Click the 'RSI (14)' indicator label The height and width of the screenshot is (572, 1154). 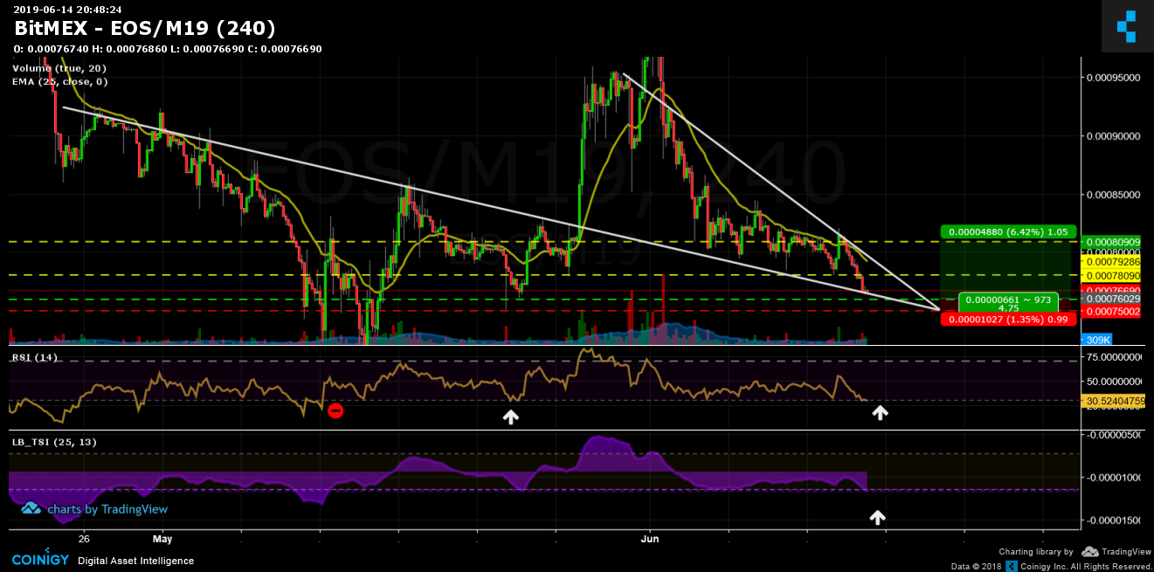pyautogui.click(x=34, y=357)
